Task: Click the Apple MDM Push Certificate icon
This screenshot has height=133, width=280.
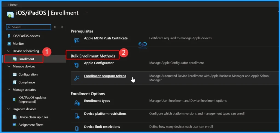Action: pyautogui.click(x=77, y=41)
